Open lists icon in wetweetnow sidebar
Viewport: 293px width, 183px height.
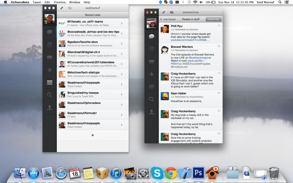152,87
